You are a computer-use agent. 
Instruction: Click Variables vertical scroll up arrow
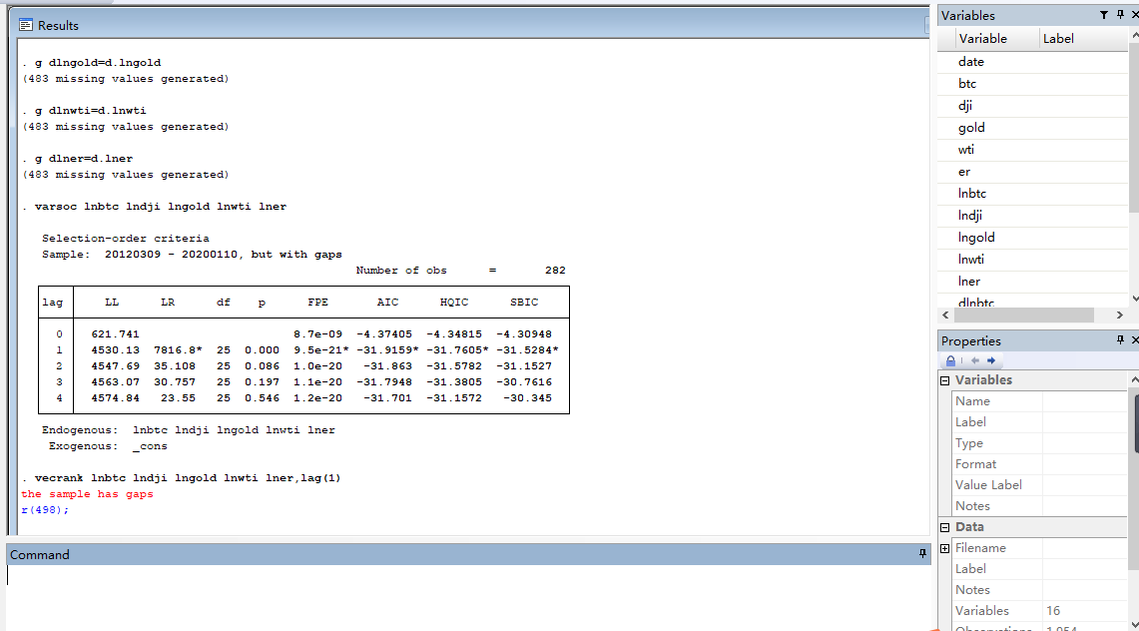[x=1135, y=36]
